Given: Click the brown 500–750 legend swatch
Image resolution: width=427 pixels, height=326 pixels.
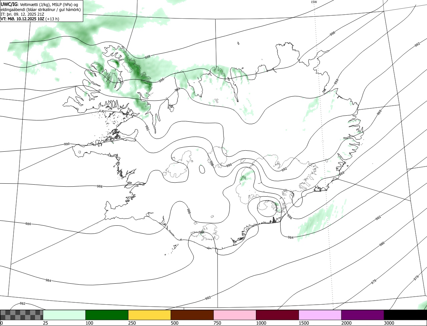Looking at the screenshot, I should coord(192,315).
